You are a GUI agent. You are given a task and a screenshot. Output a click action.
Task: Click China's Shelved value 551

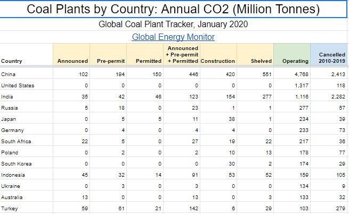click(267, 74)
